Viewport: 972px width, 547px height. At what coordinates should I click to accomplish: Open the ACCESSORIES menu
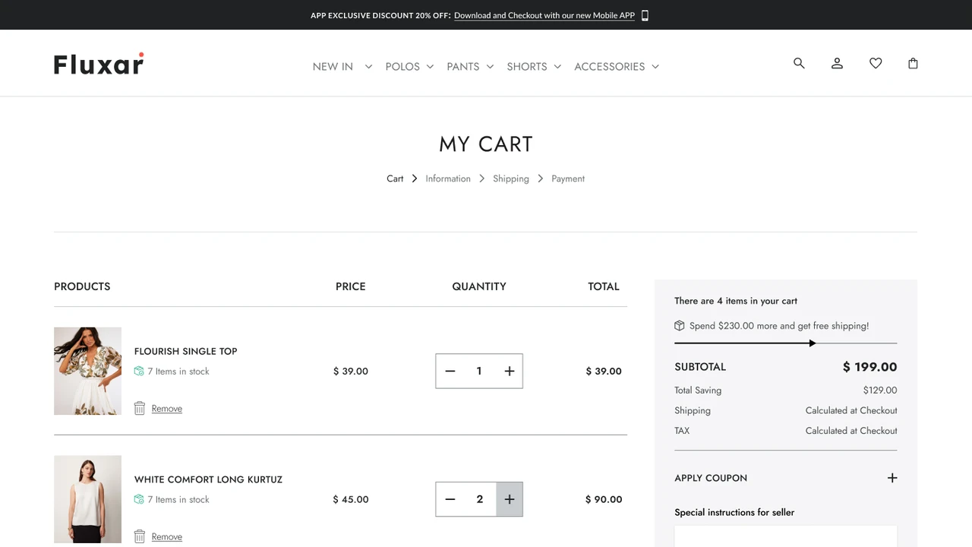click(610, 66)
